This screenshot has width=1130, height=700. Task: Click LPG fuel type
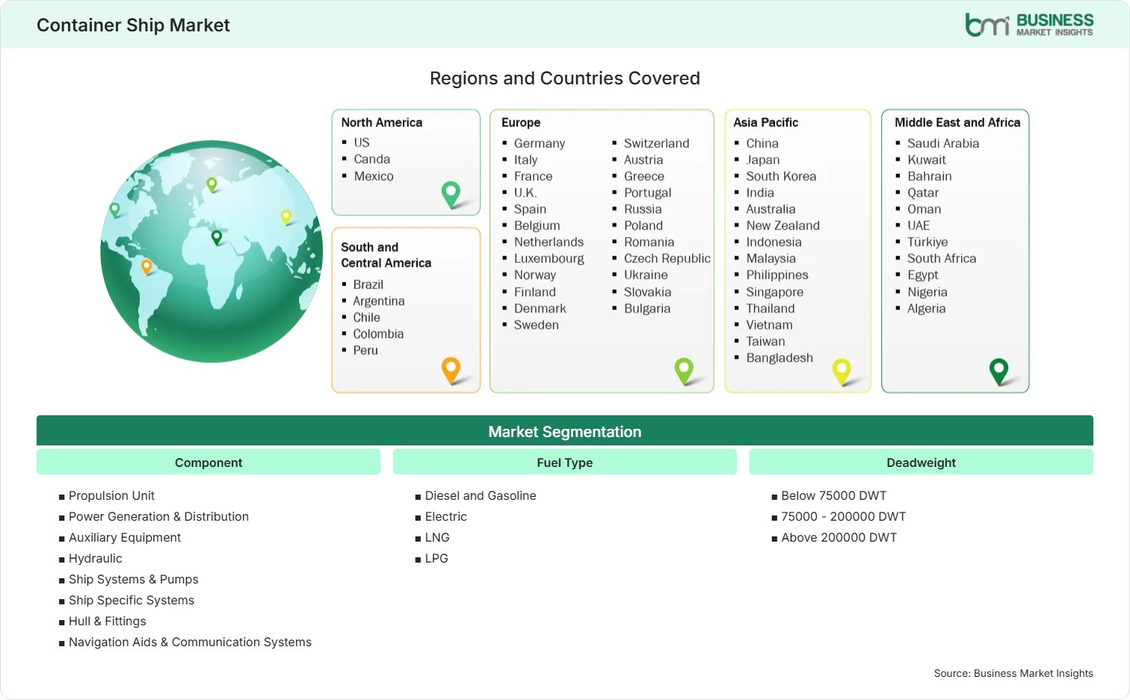click(x=436, y=558)
